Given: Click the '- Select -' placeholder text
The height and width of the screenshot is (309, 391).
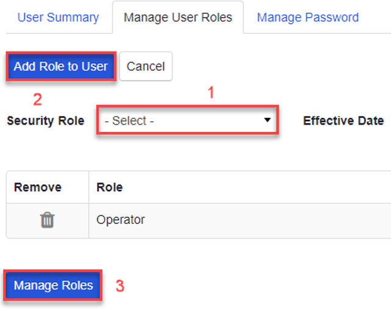Looking at the screenshot, I should tap(129, 121).
